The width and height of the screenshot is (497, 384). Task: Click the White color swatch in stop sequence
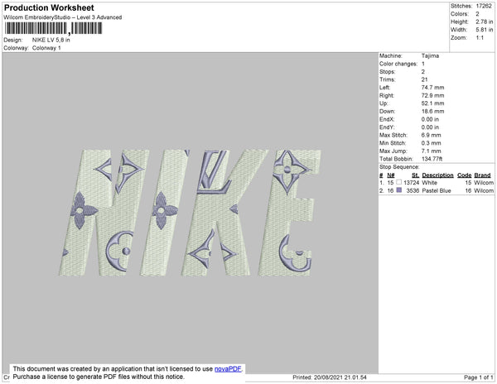pyautogui.click(x=399, y=182)
